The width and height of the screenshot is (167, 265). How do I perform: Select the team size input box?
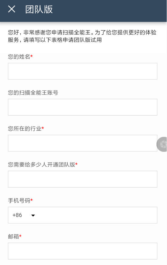pyautogui.click(x=83, y=179)
